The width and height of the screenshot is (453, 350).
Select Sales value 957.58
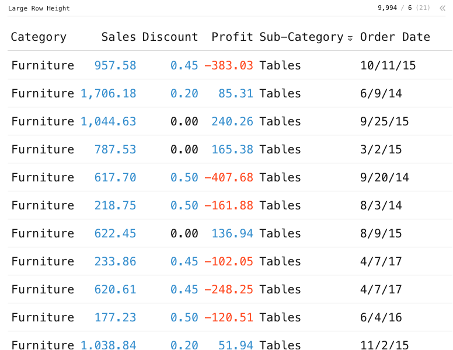coord(115,65)
